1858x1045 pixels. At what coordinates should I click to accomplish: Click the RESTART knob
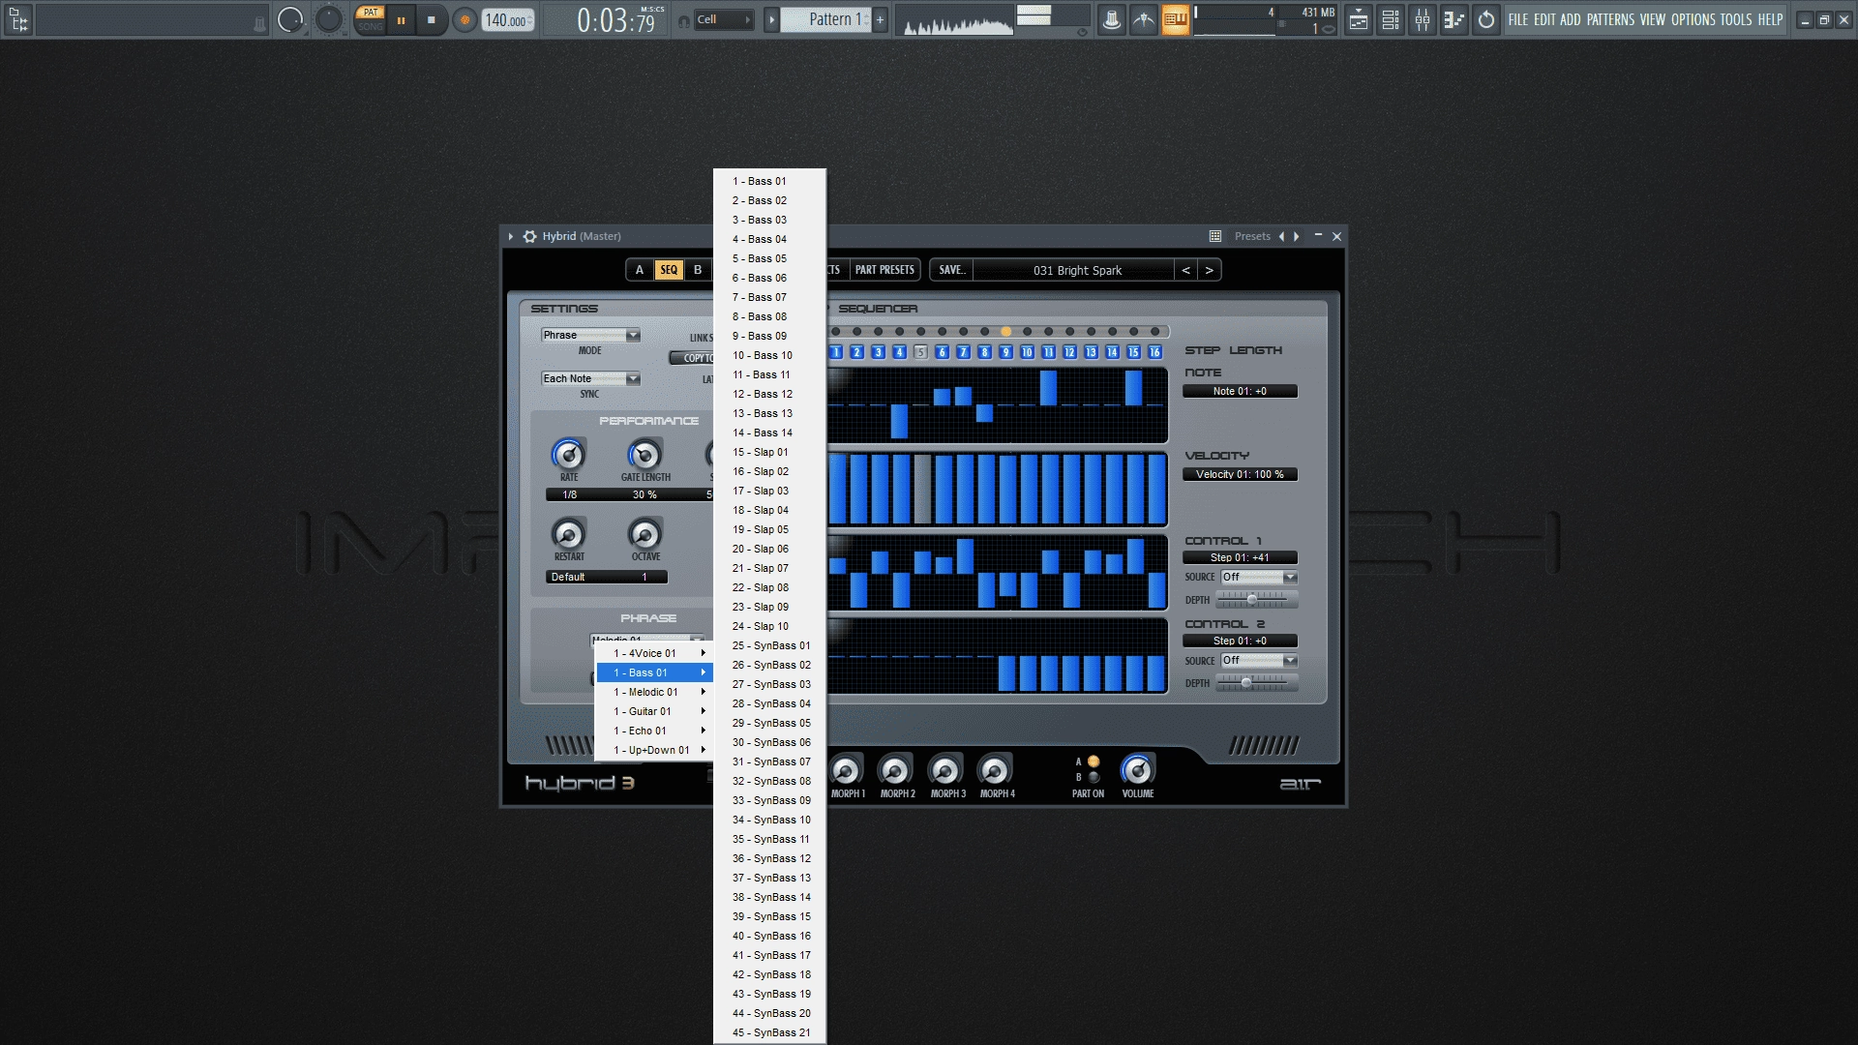[x=568, y=534]
